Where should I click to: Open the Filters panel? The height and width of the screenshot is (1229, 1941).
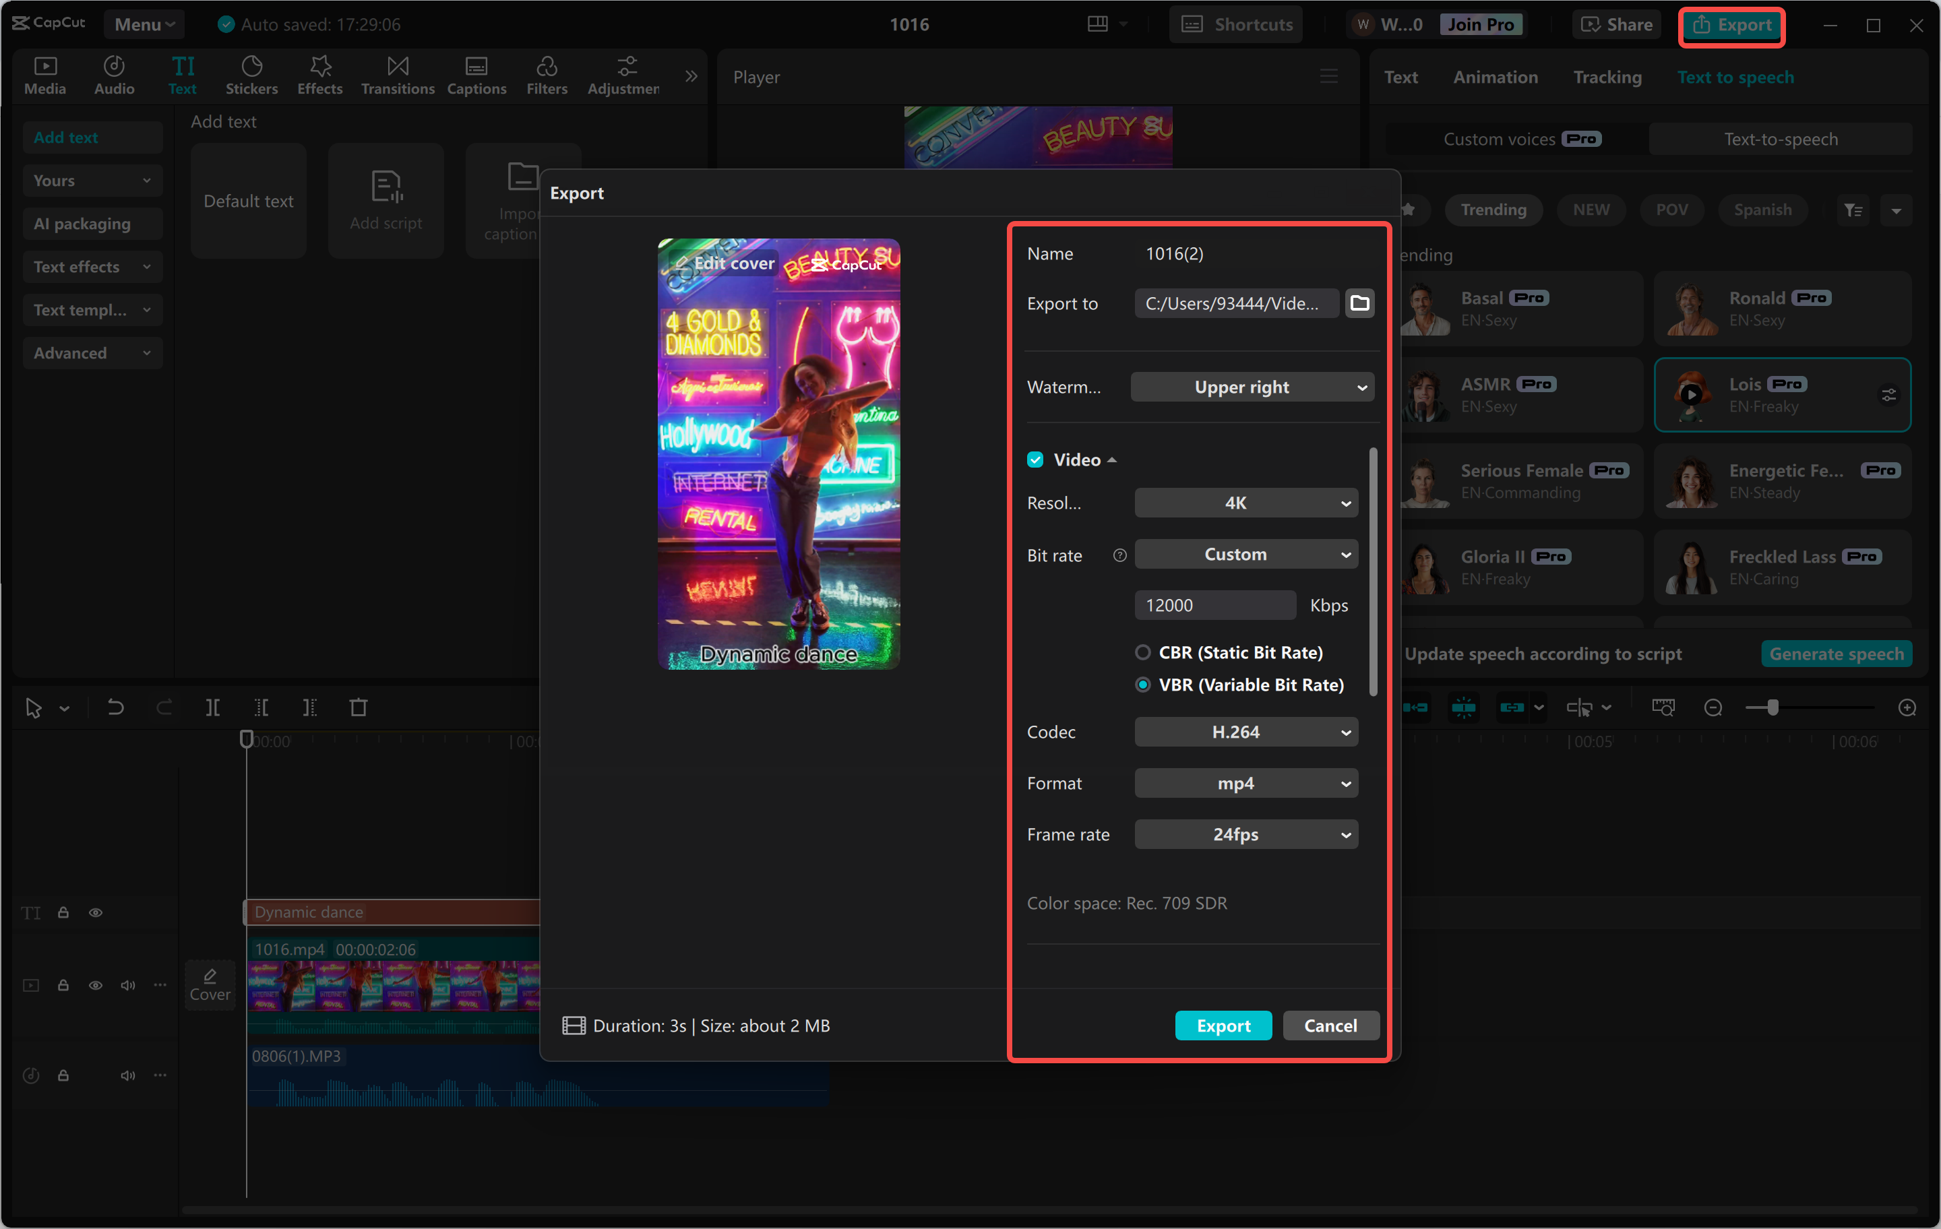point(547,75)
